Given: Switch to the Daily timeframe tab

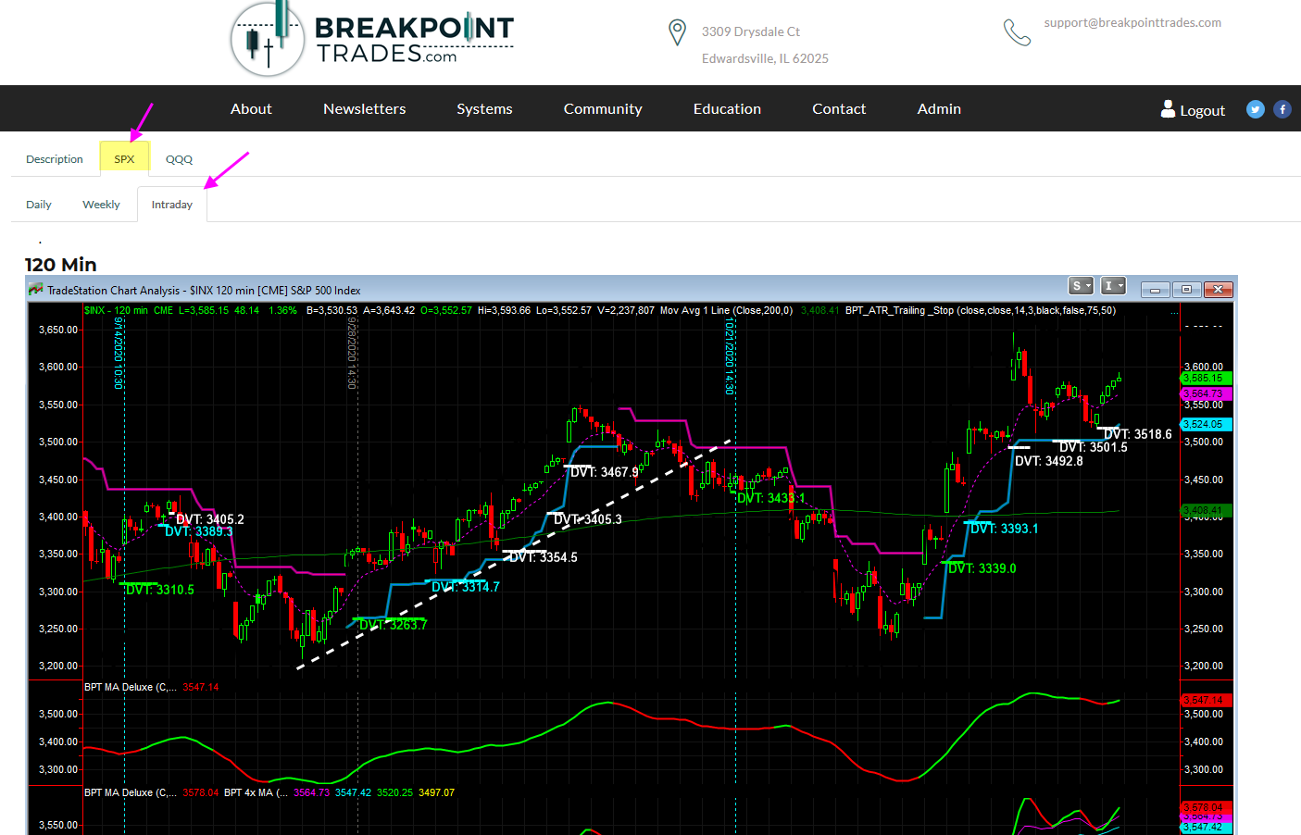Looking at the screenshot, I should [x=39, y=205].
